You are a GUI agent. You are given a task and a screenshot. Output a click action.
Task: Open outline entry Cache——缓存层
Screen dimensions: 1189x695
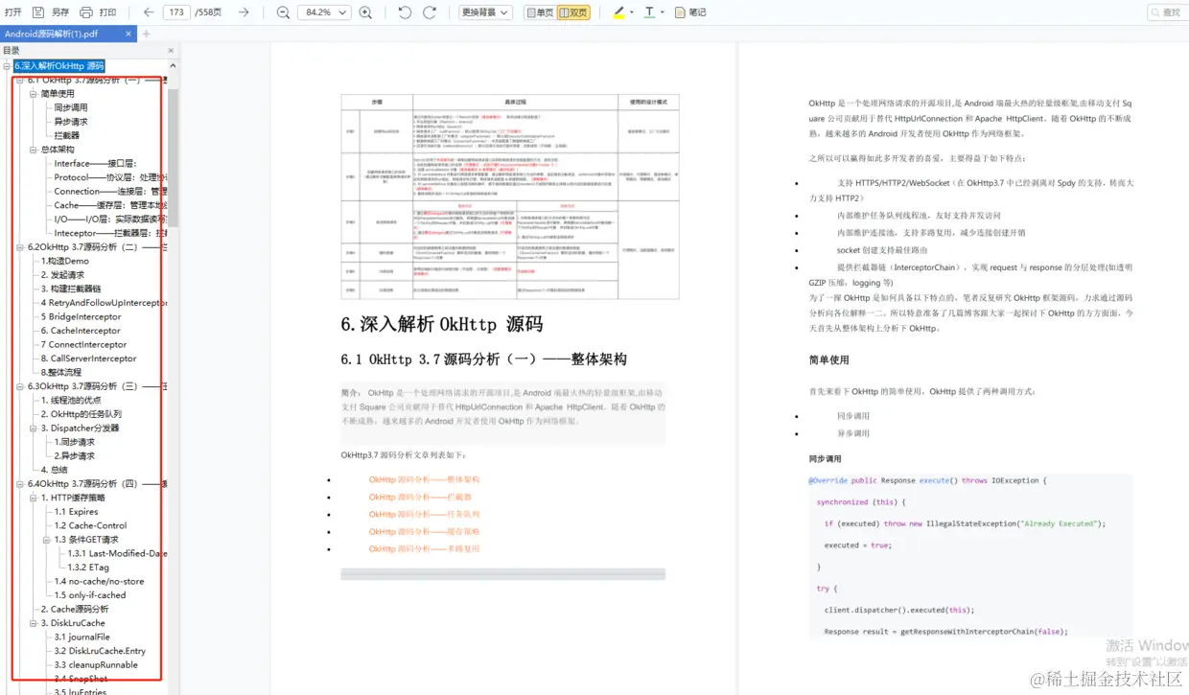tap(110, 205)
